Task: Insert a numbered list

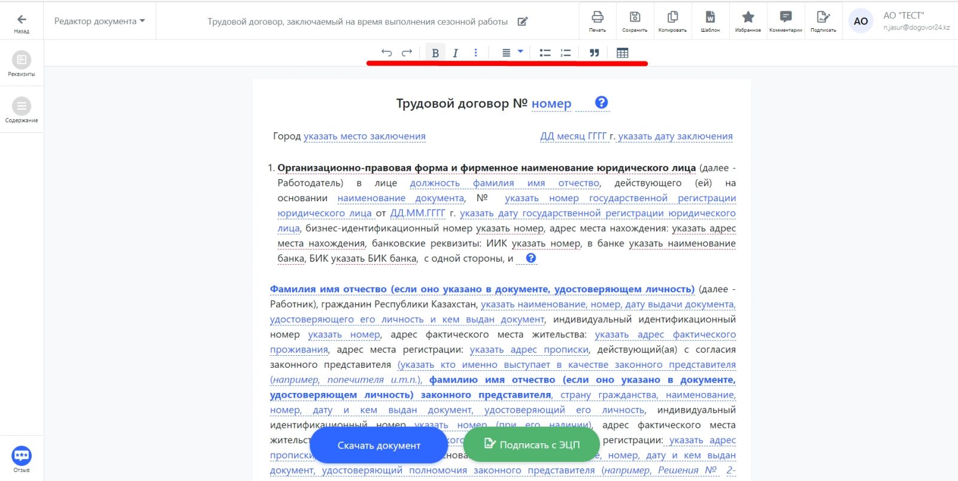Action: tap(565, 53)
